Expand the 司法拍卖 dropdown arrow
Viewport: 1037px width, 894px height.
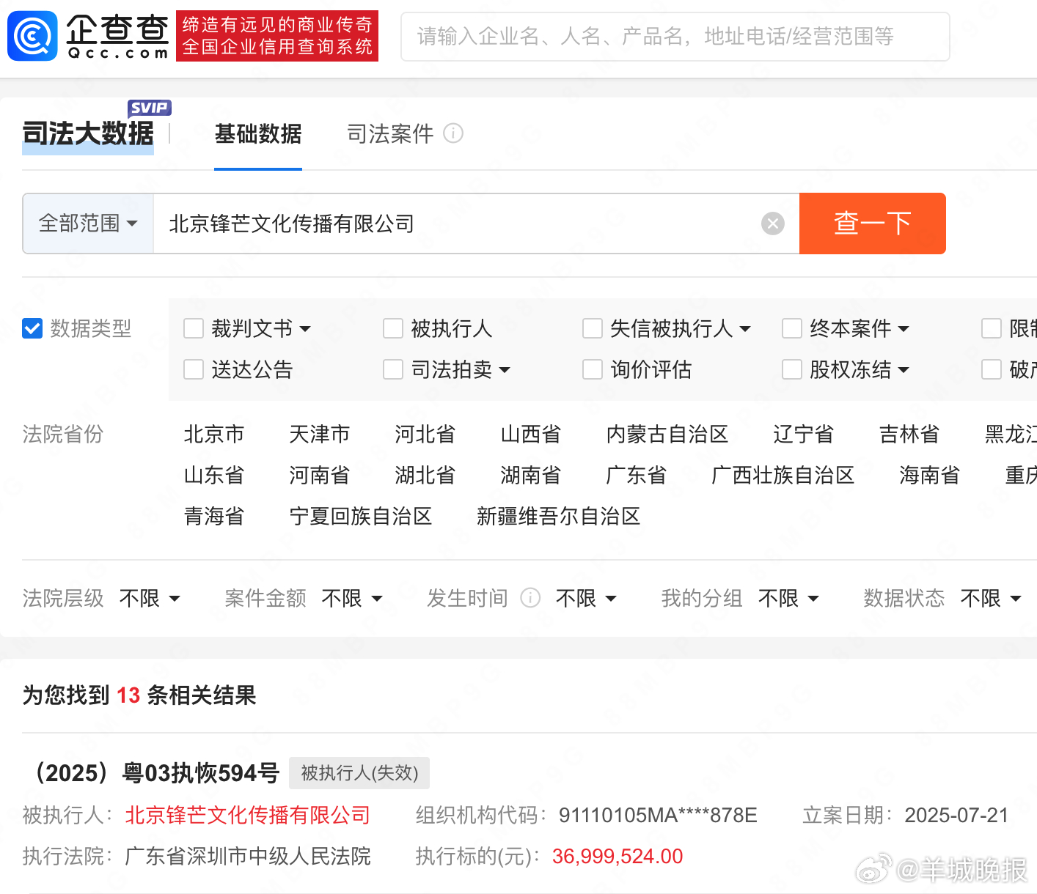point(505,370)
